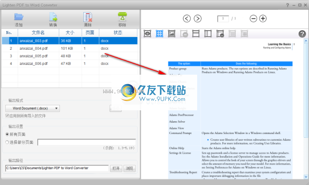The image size is (309, 185).
Task: Click the 浏览 (Browse) button
Action: (129, 168)
